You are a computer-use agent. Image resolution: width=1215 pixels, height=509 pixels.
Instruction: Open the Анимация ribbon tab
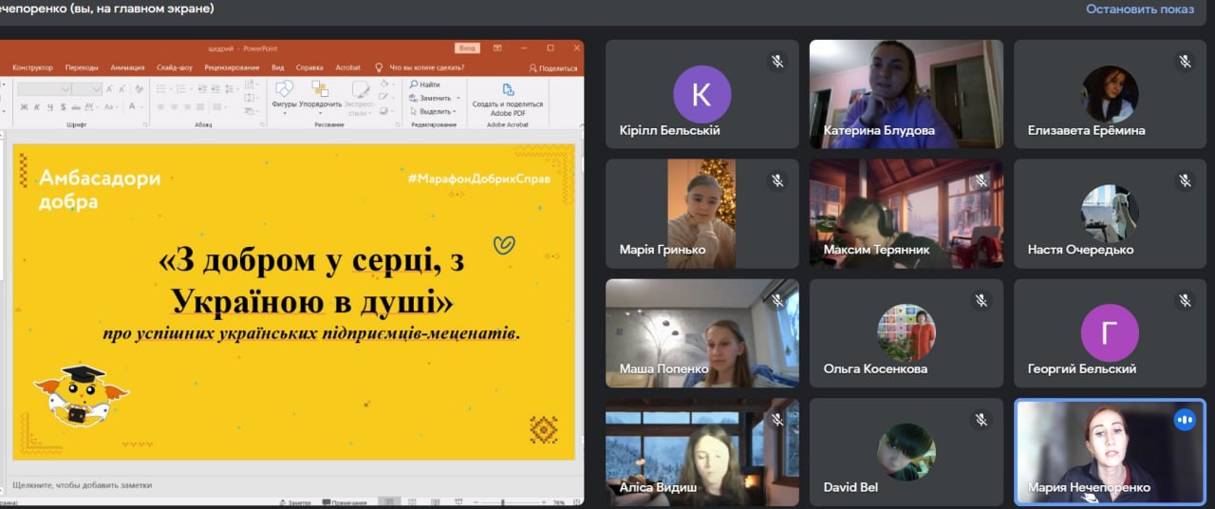coord(127,67)
